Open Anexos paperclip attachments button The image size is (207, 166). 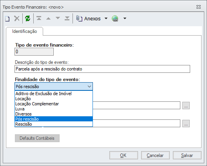coord(88,18)
